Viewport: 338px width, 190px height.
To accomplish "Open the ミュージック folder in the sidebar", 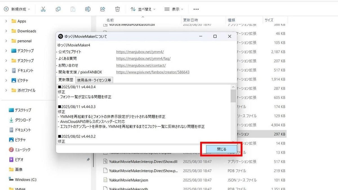I will coord(23,149).
